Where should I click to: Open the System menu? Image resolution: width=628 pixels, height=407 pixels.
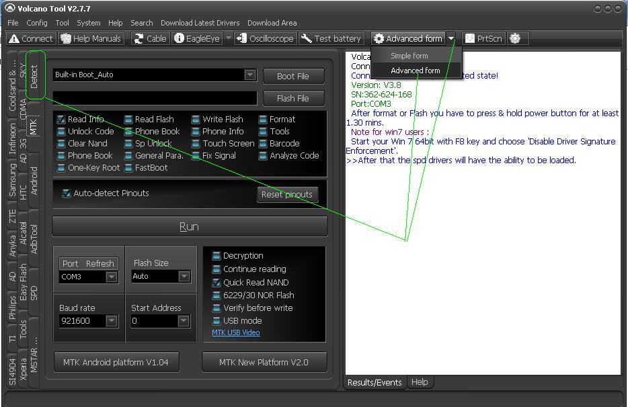(x=89, y=23)
